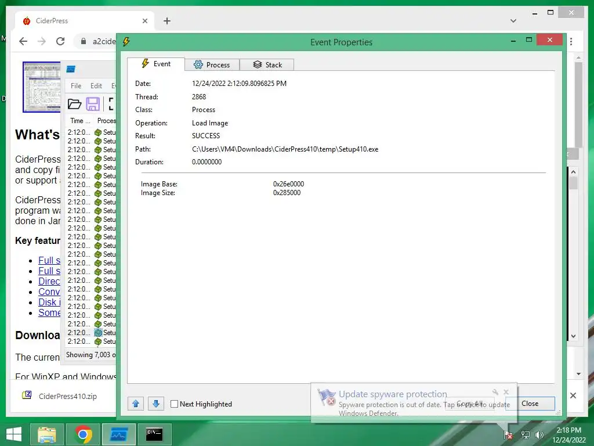Viewport: 594px width, 446px height.
Task: Click the site lock icon in address bar
Action: (84, 41)
